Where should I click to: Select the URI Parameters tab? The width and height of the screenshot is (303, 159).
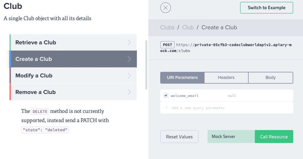[x=182, y=78]
